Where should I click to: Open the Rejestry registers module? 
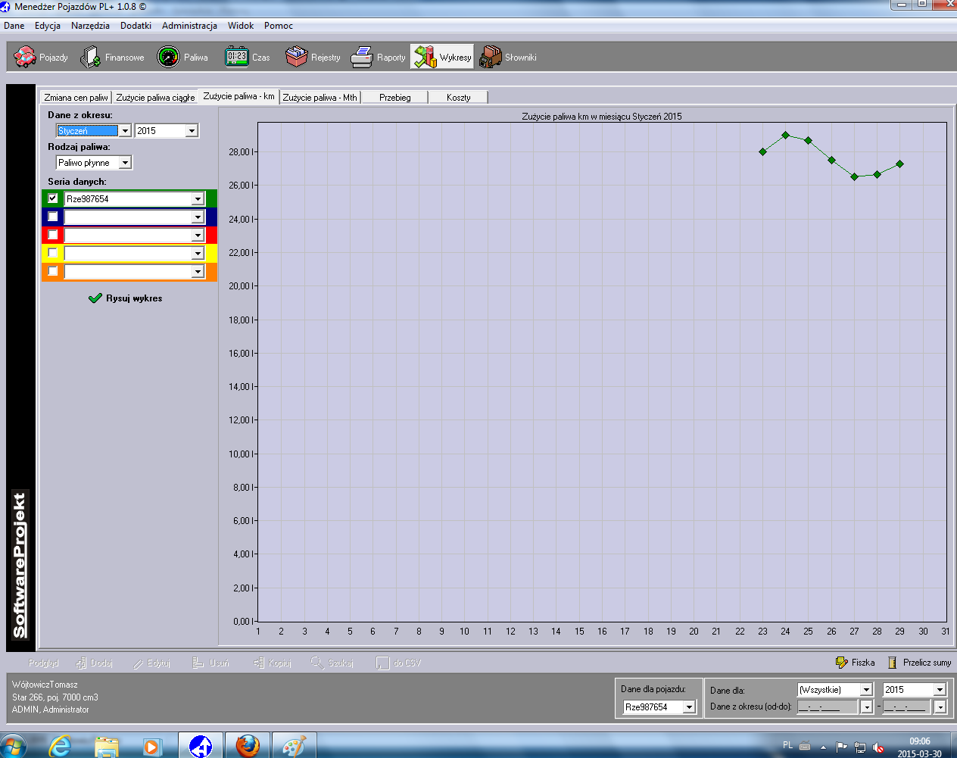point(313,58)
